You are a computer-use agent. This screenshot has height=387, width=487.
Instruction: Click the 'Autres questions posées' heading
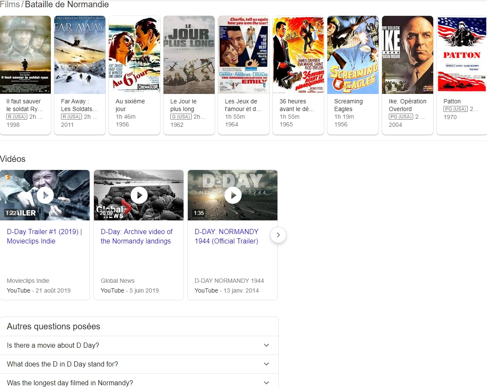tap(53, 326)
